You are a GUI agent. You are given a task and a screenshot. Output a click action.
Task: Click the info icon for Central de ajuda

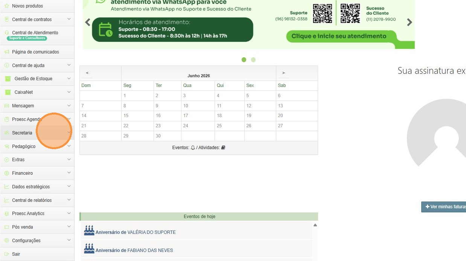7,66
